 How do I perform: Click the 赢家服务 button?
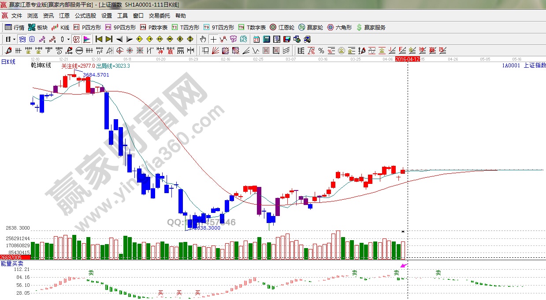coord(371,27)
